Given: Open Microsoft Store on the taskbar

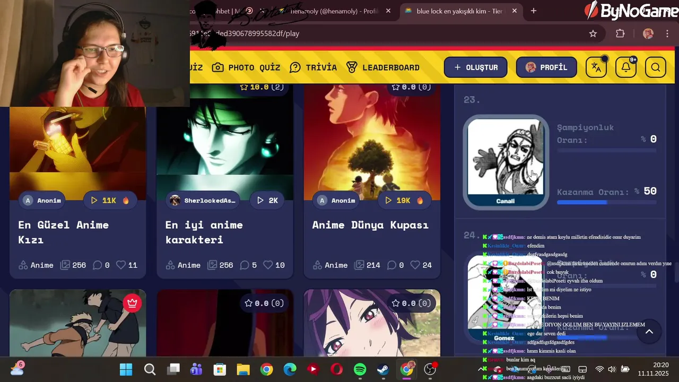Looking at the screenshot, I should [220, 369].
